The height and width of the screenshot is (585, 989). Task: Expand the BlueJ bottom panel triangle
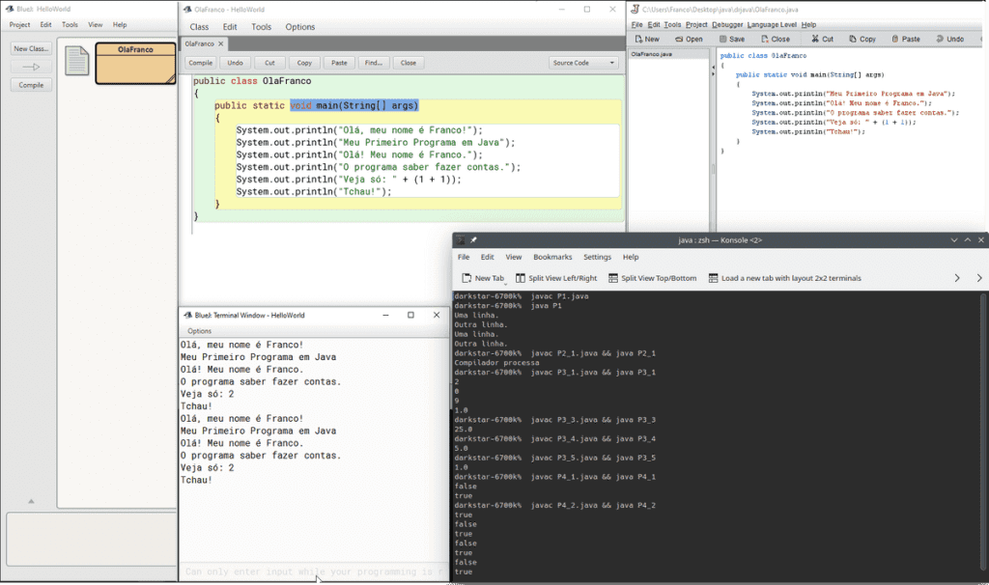pos(31,501)
